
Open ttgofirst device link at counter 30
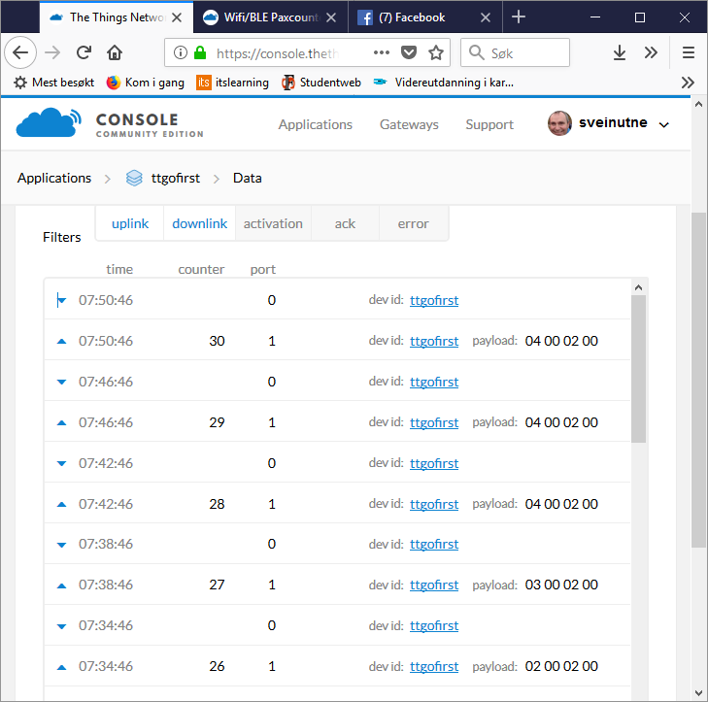tap(434, 341)
